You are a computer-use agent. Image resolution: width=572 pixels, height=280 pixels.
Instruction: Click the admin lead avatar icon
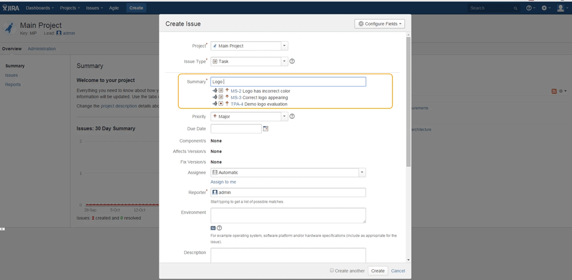(59, 33)
